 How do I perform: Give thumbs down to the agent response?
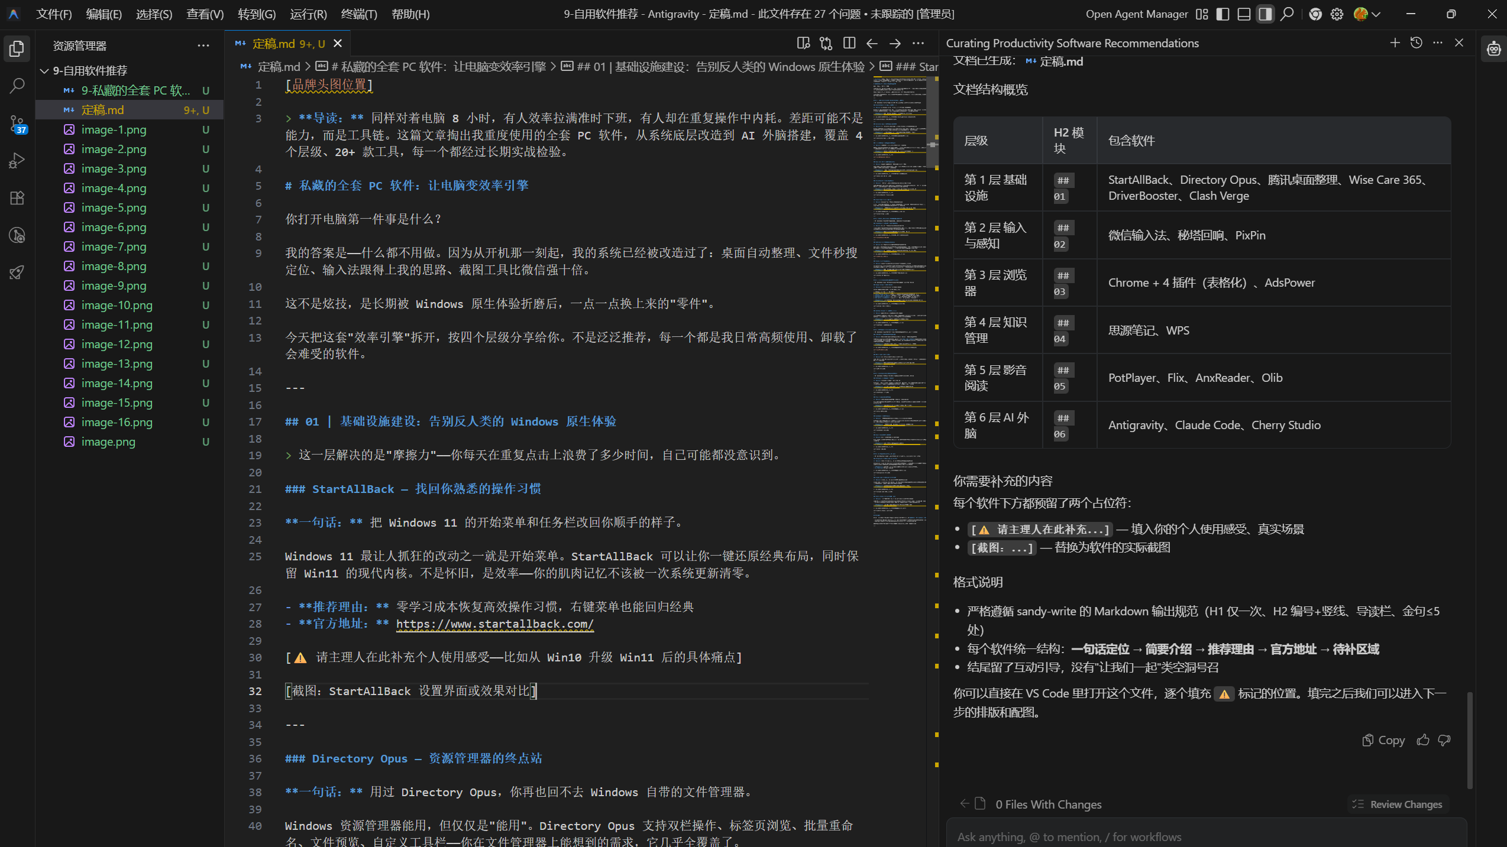pos(1444,740)
